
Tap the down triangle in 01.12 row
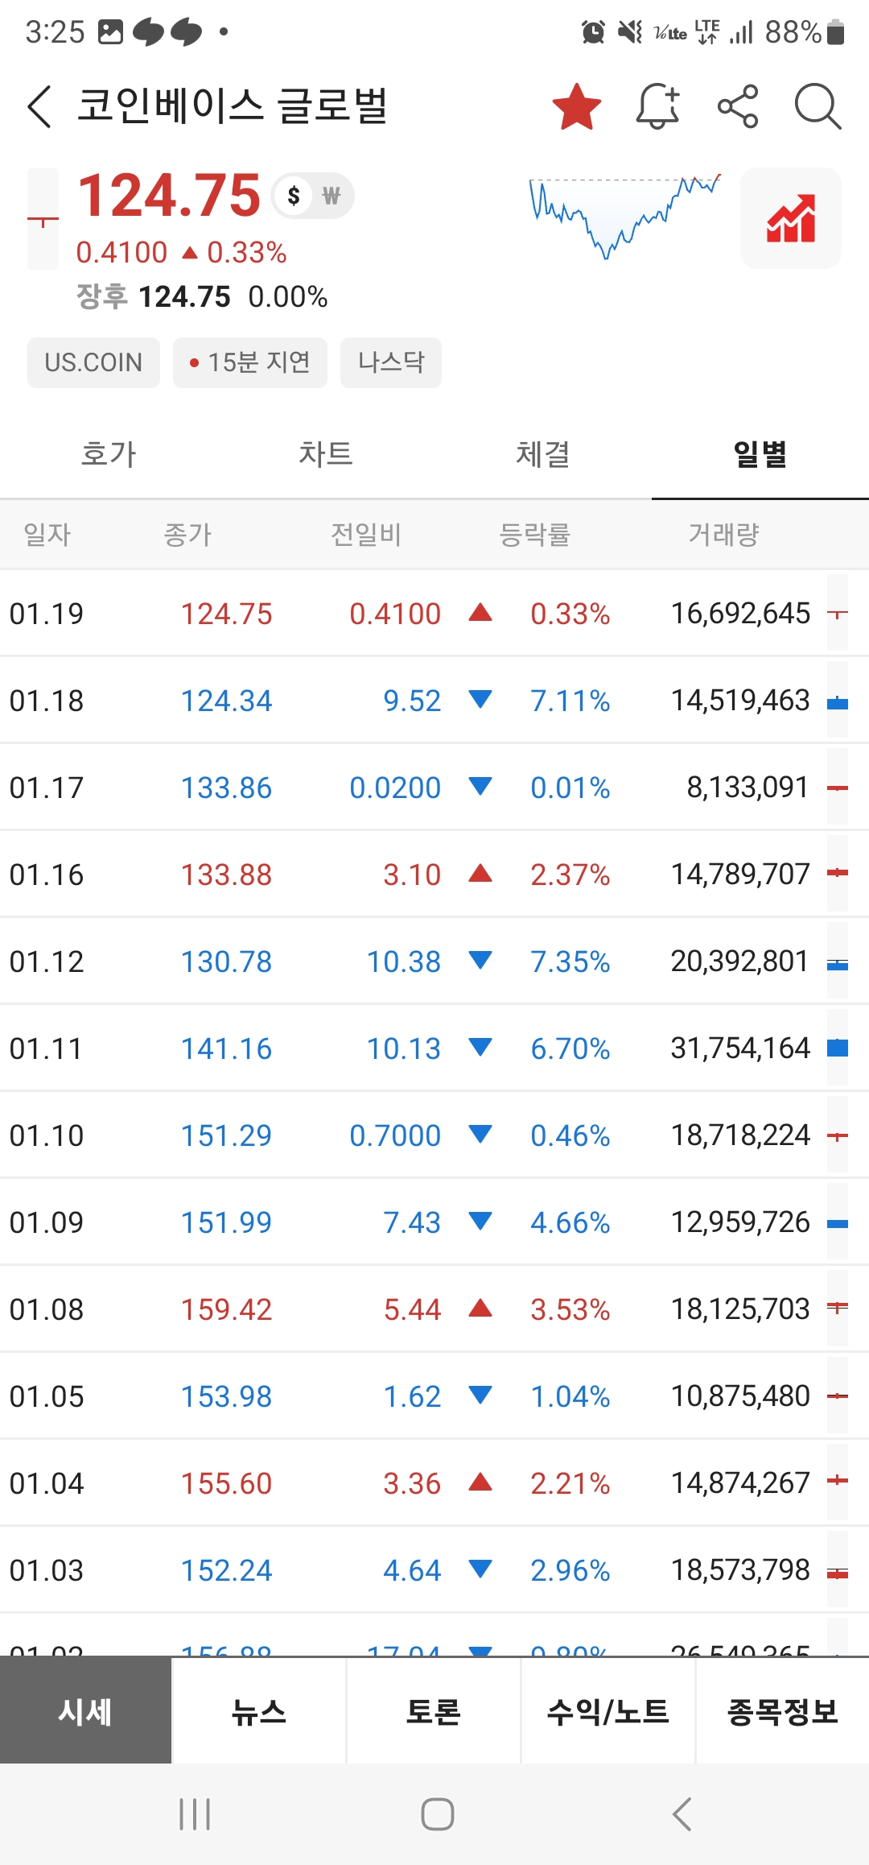[x=480, y=960]
